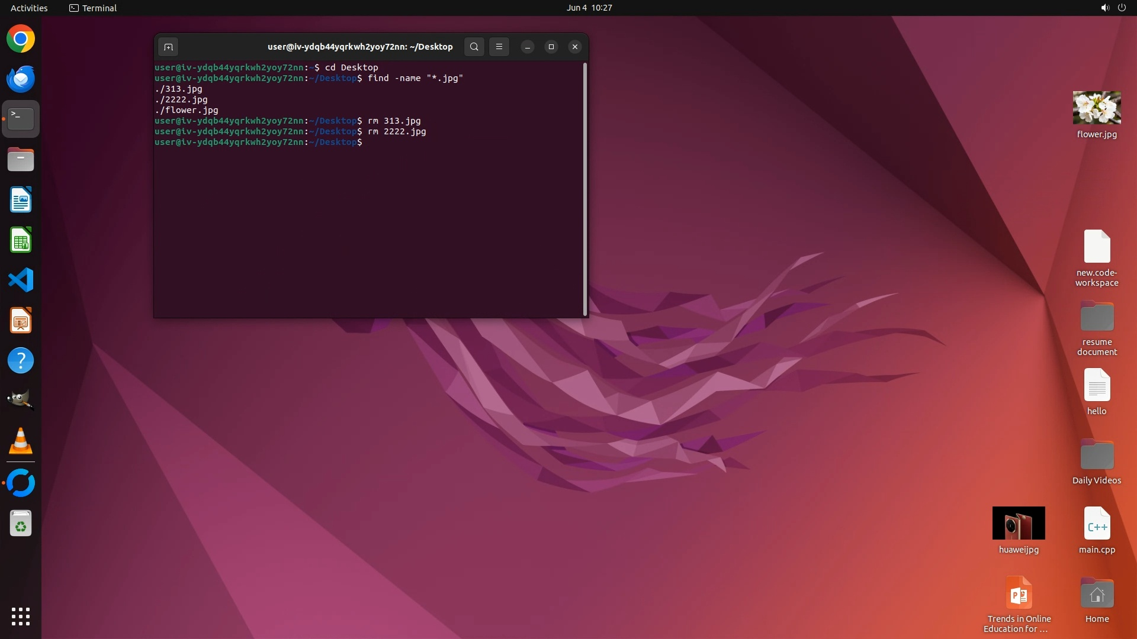
Task: Select the flower.jpg desktop thumbnail
Action: click(1096, 108)
